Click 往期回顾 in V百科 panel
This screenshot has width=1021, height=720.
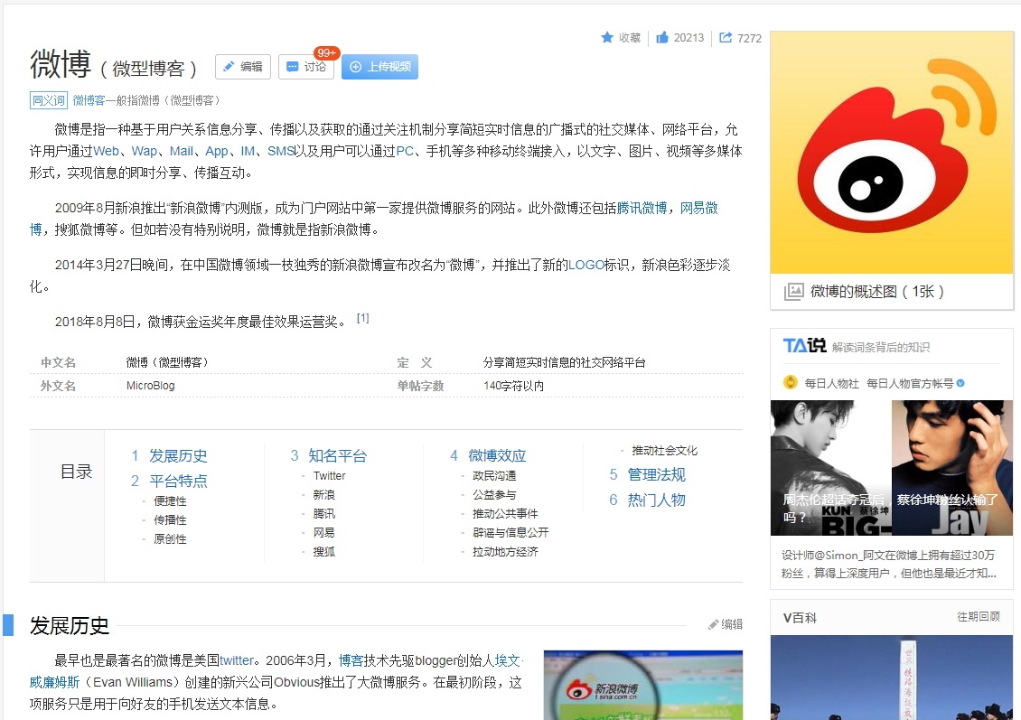click(x=978, y=616)
